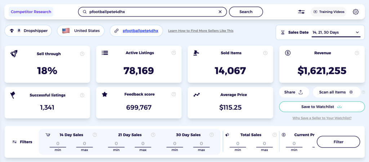
Task: Click the flag icon on Successful listings
Action: (13, 95)
